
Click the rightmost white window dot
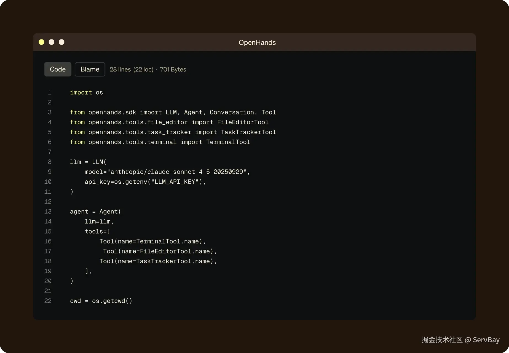61,42
